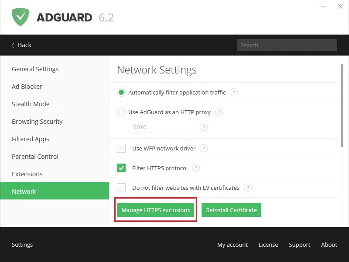The image size is (349, 262).
Task: Click Manage HTTPS exclusions button
Action: coord(155,210)
